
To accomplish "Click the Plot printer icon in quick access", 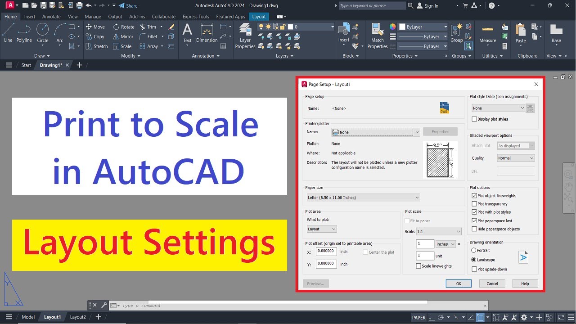I will [x=79, y=5].
